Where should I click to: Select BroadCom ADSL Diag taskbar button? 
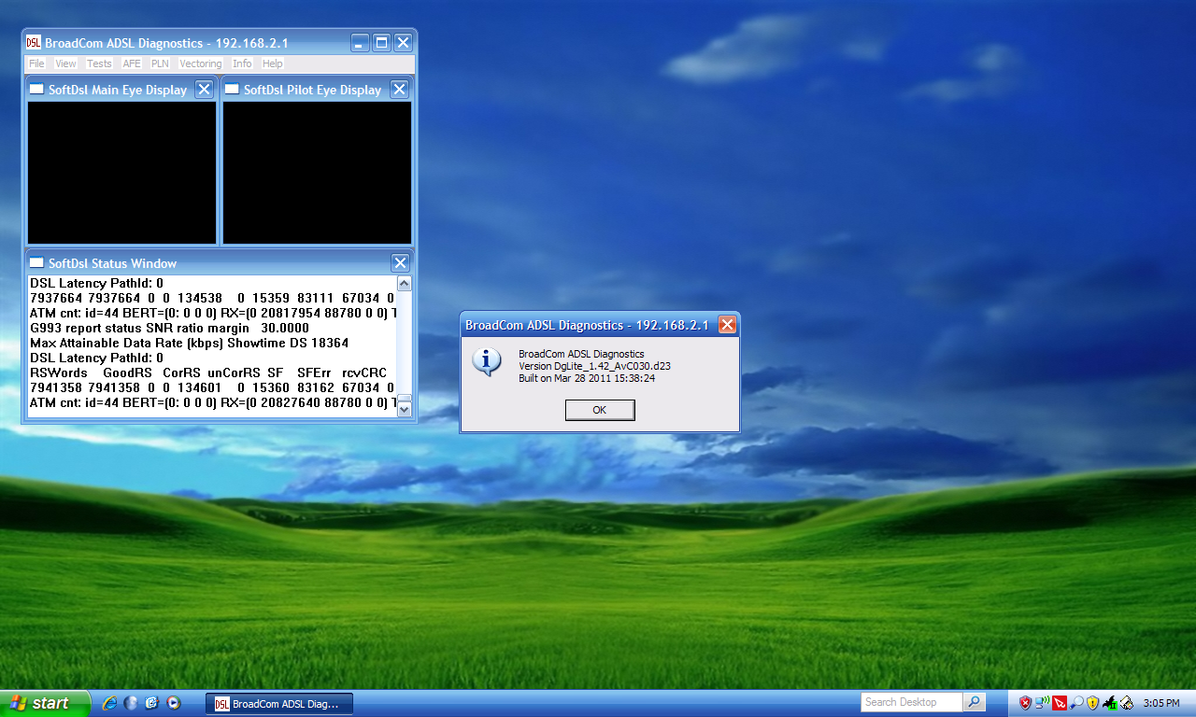pyautogui.click(x=279, y=704)
